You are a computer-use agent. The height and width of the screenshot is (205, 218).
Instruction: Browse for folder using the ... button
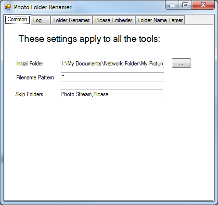point(181,63)
